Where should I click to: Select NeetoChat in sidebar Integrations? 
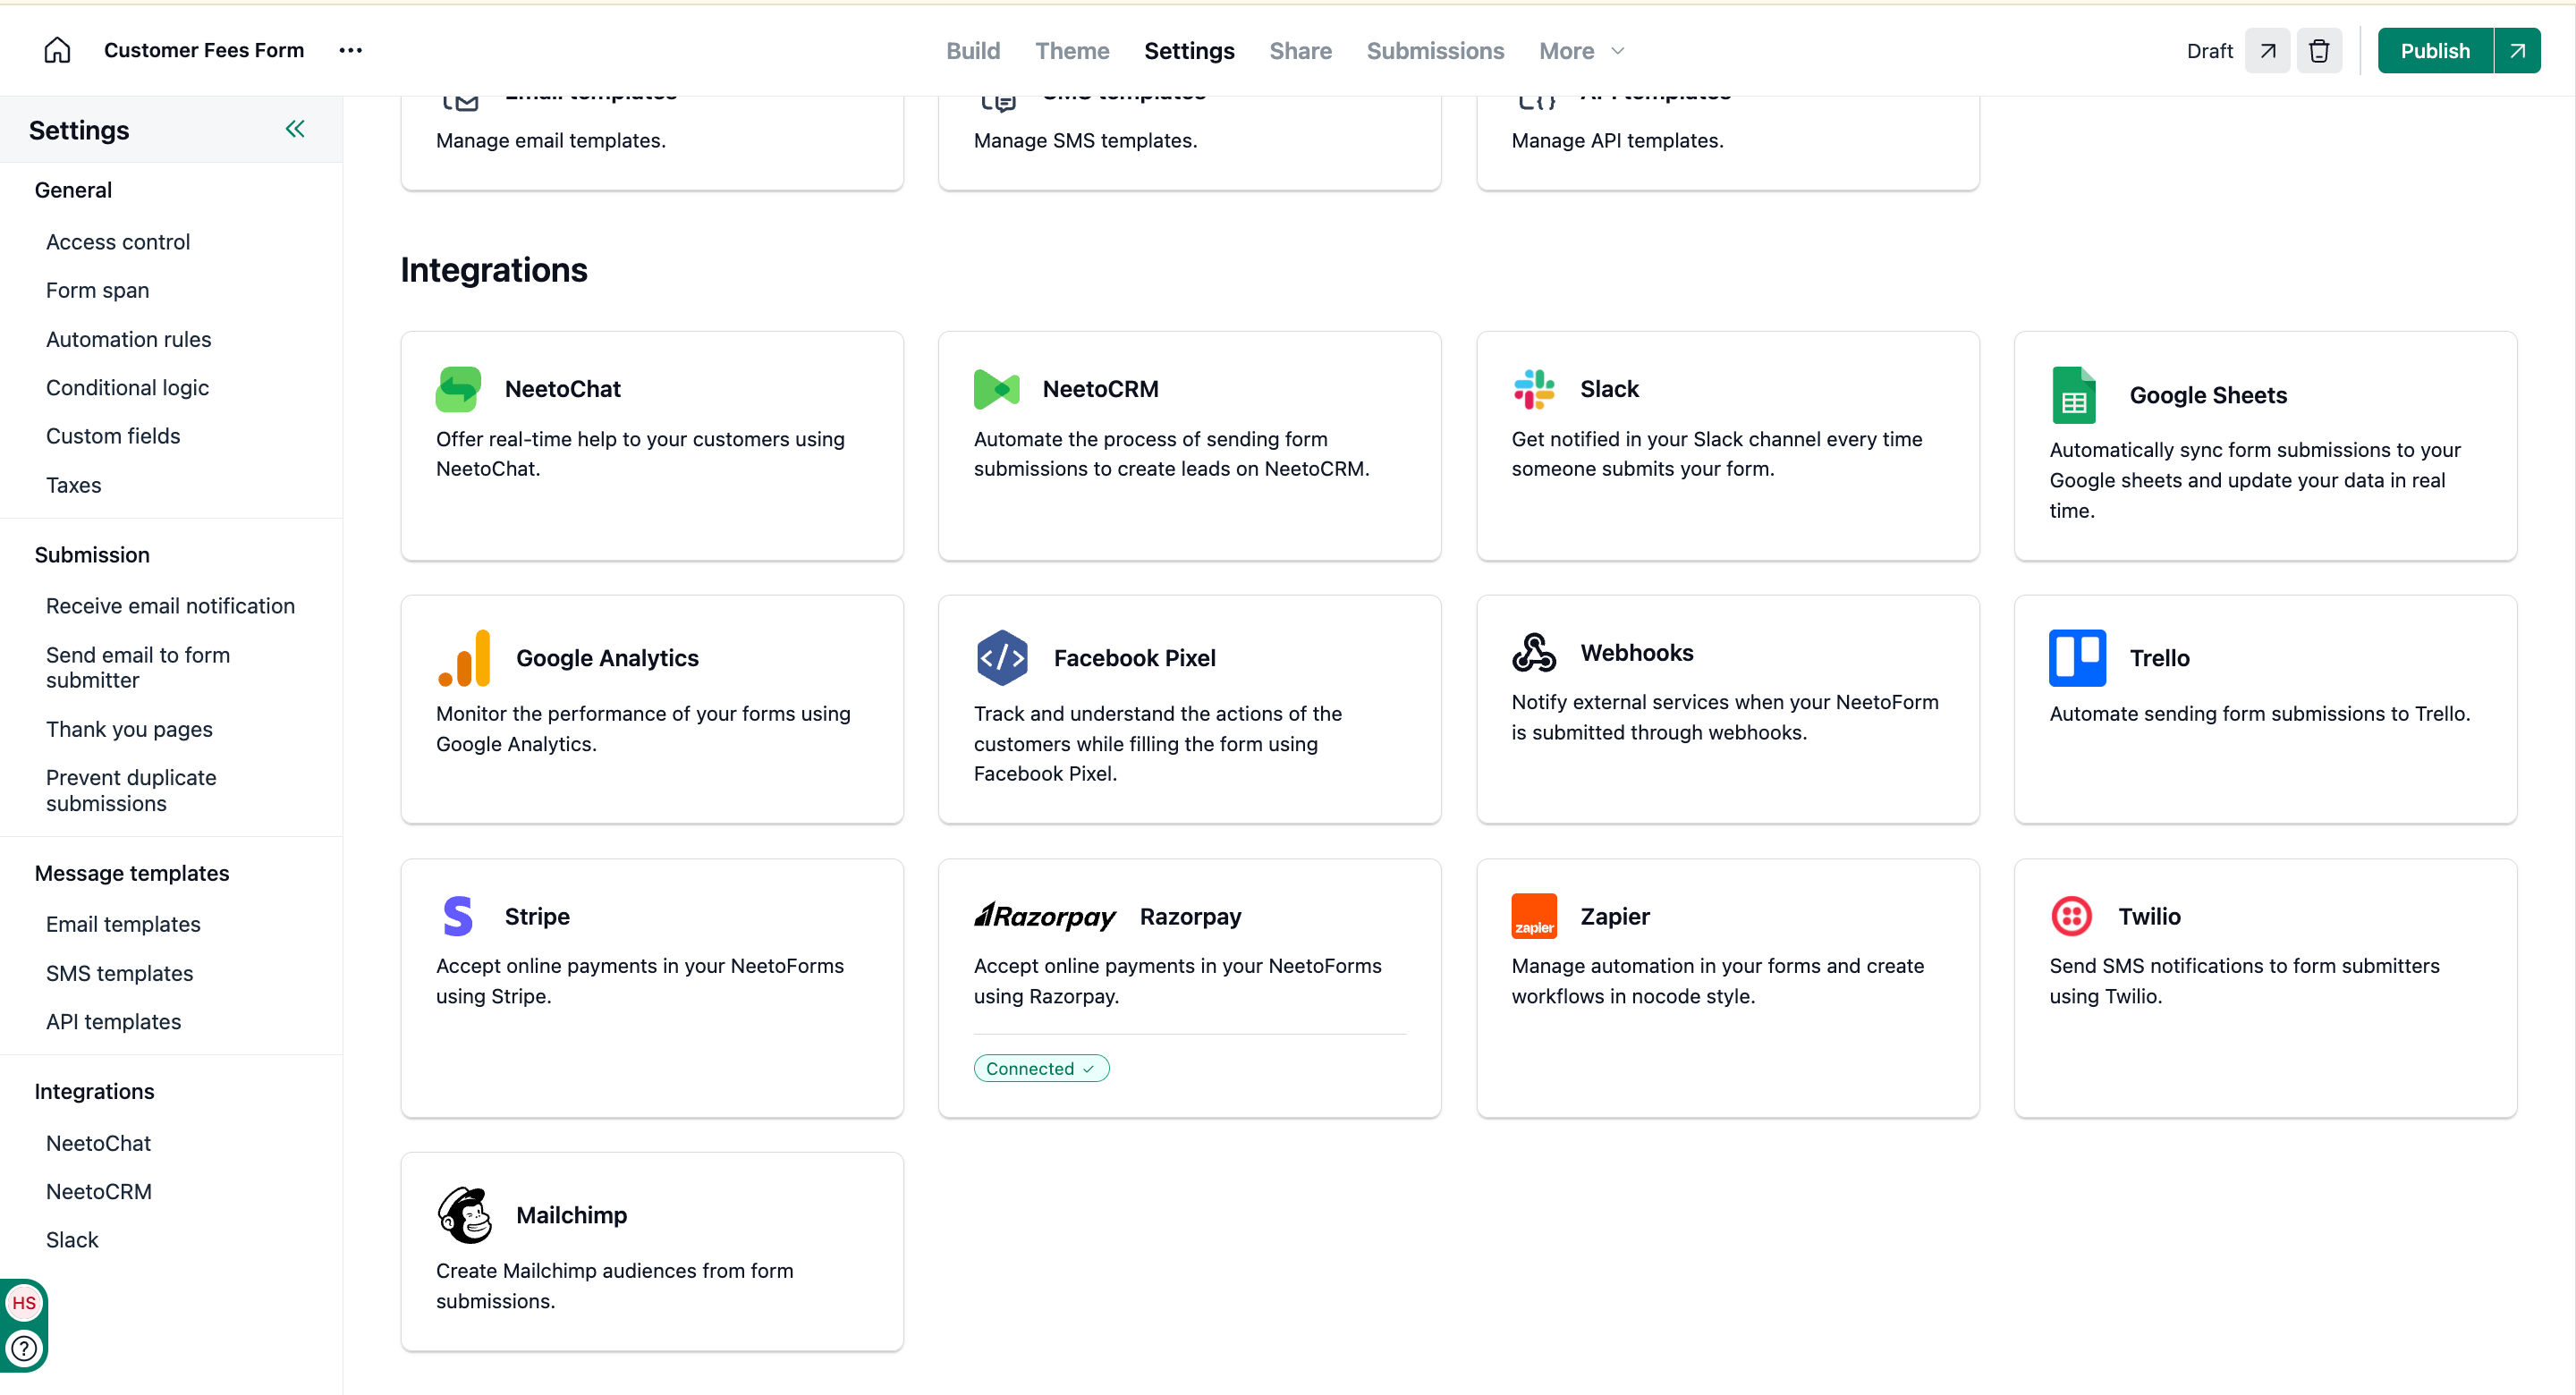point(98,1143)
